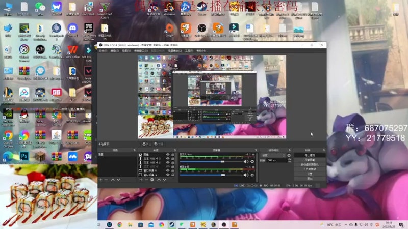This screenshot has width=408, height=229.
Task: Decrease transition duration with down arrow
Action: (290, 162)
